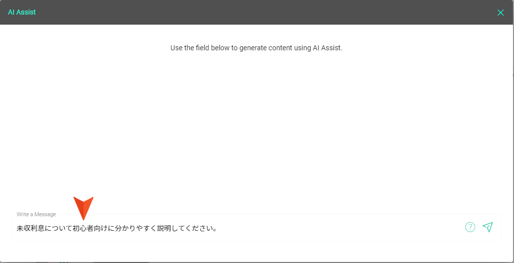514x263 pixels.
Task: Open the question mark help icon
Action: click(x=470, y=227)
